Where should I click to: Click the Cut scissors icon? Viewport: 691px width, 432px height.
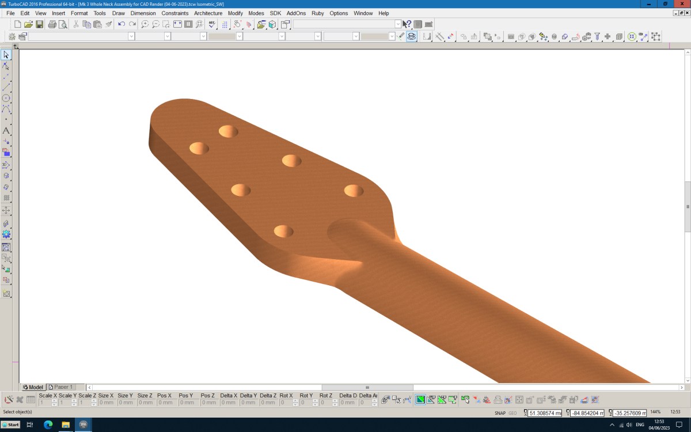click(x=75, y=24)
